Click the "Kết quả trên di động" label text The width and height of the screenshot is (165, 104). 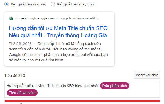[29, 4]
